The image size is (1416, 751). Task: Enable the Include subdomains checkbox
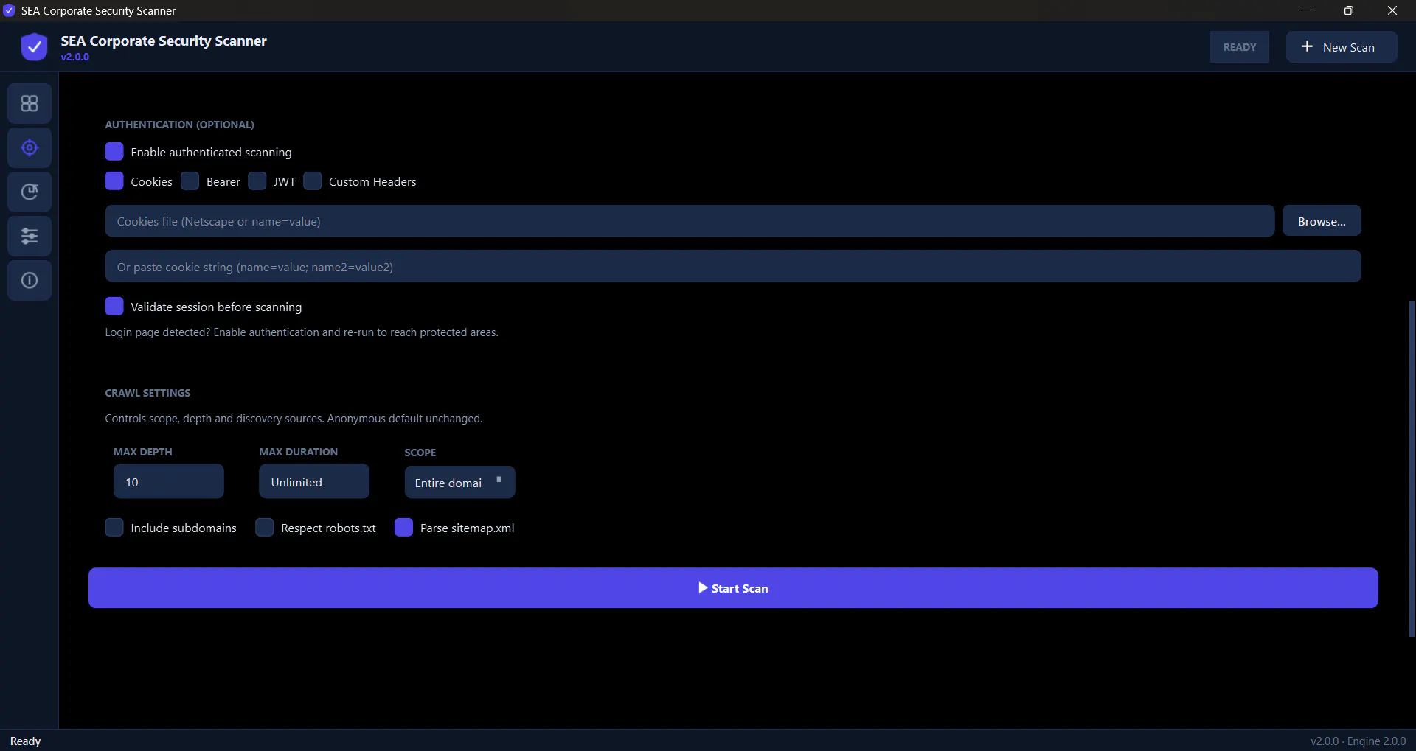click(x=114, y=528)
